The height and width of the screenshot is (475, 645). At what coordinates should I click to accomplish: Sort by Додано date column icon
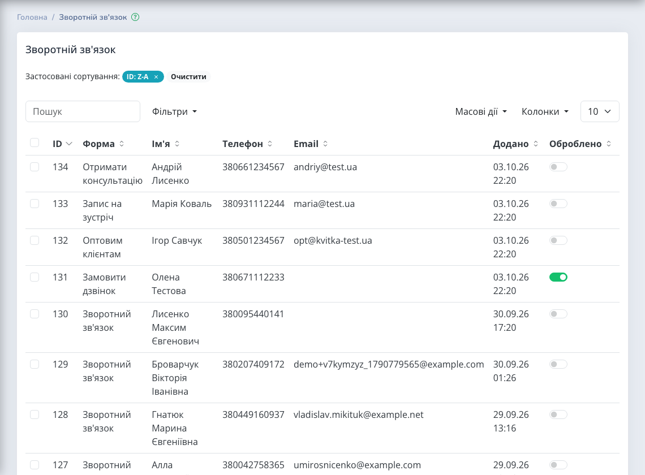click(x=536, y=144)
